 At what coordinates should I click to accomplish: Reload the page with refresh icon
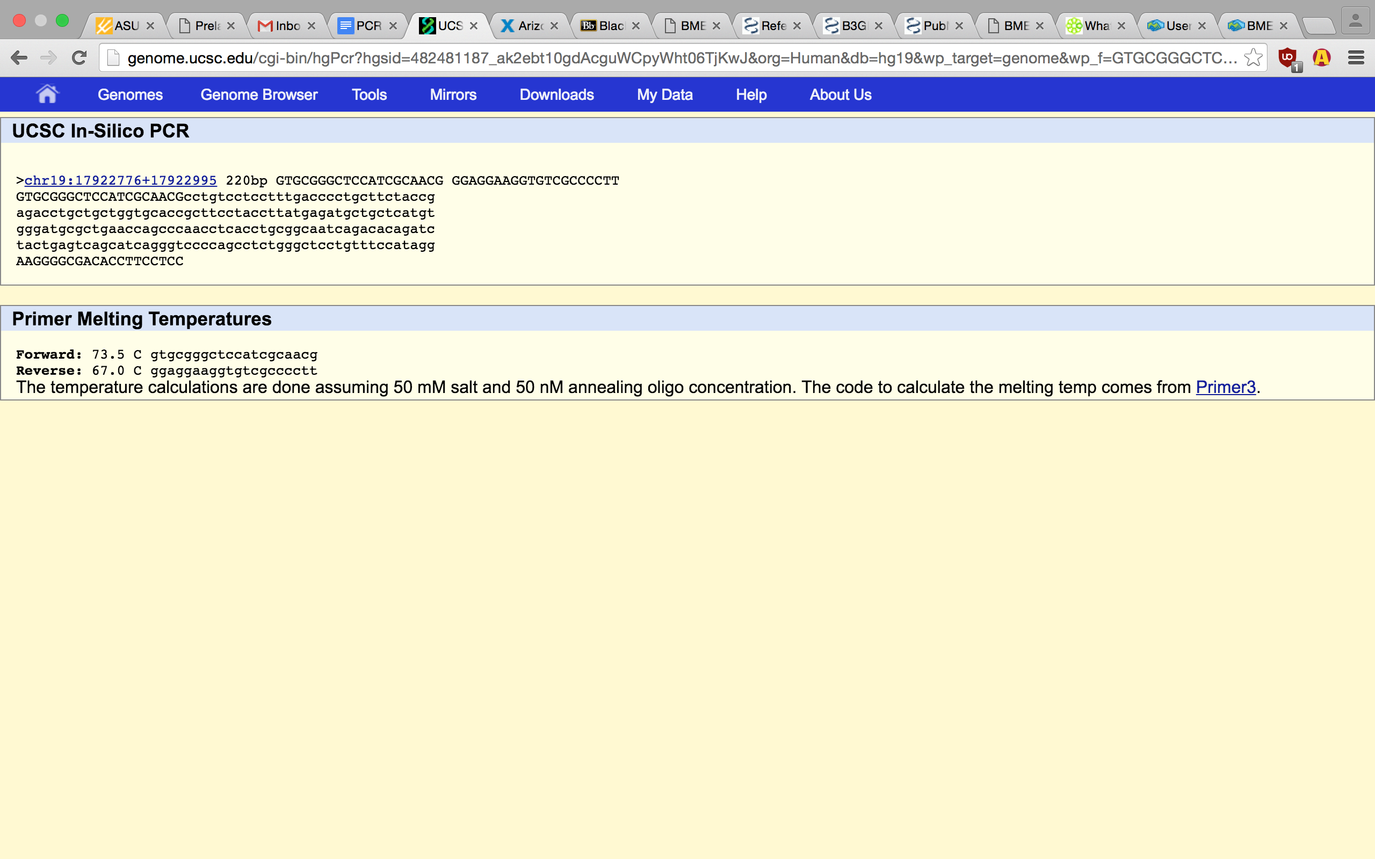(79, 58)
